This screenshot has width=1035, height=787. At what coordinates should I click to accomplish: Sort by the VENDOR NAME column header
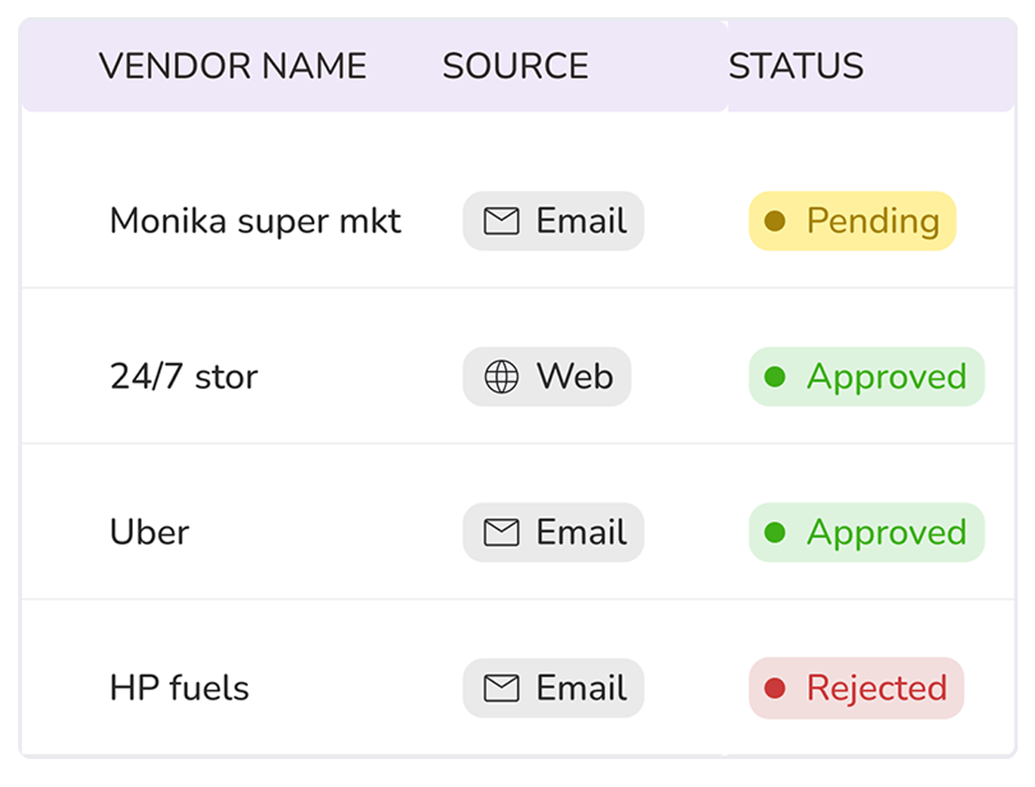pos(233,66)
